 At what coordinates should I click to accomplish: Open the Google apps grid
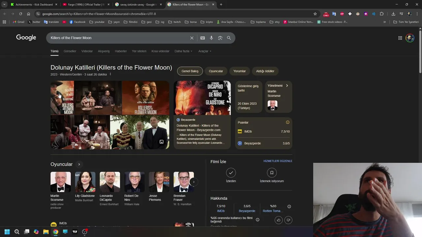(x=400, y=38)
